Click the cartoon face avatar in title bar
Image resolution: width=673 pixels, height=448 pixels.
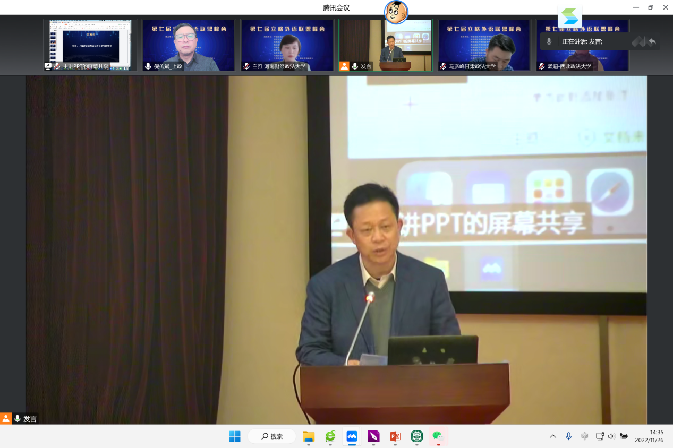(396, 12)
